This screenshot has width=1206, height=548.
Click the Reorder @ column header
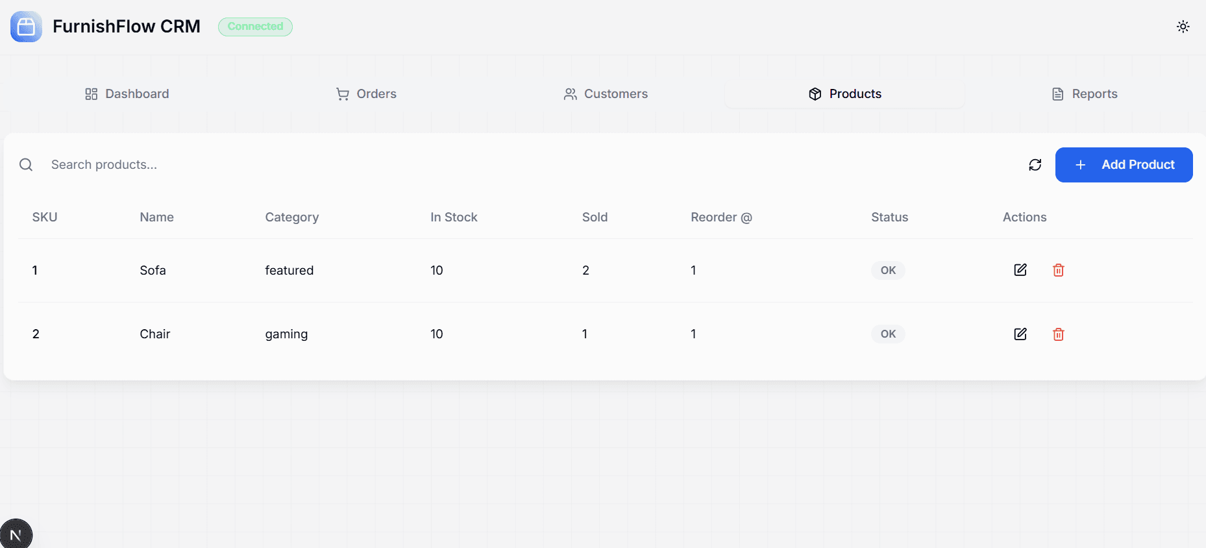click(721, 218)
